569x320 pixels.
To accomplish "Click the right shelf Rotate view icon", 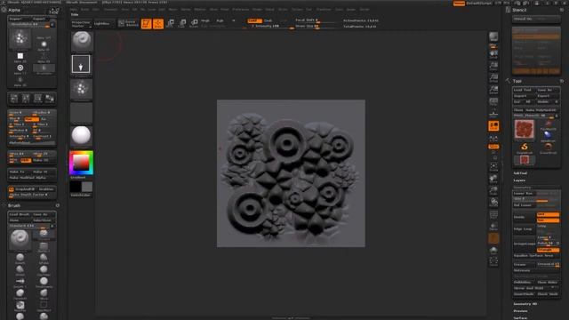I will [x=493, y=202].
